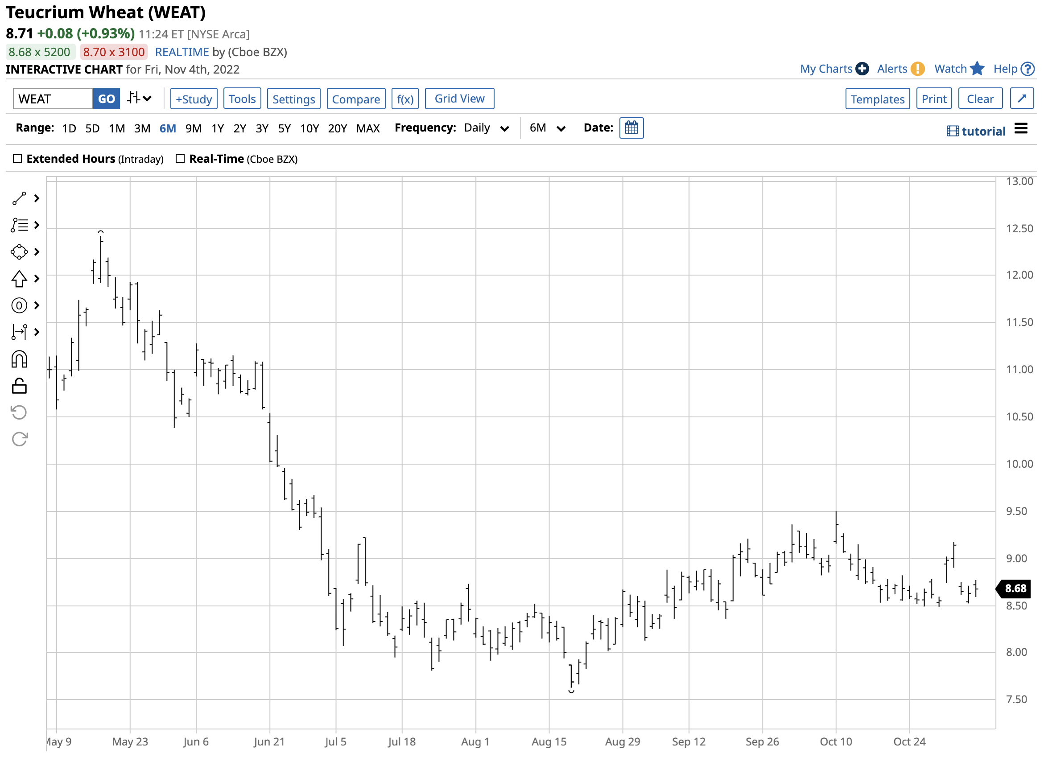Screen dimensions: 1048x766
Task: Click the Templates button
Action: 877,99
